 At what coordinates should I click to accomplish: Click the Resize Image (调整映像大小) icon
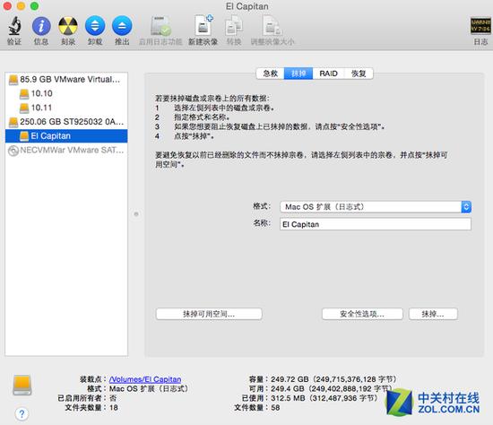click(x=272, y=26)
